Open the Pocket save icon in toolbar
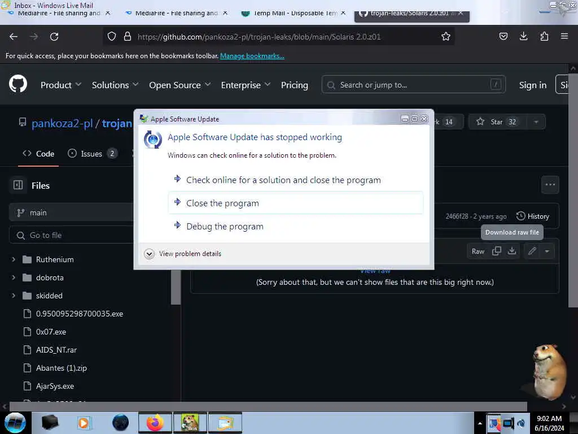Screen dimensions: 578x434 click(503, 36)
